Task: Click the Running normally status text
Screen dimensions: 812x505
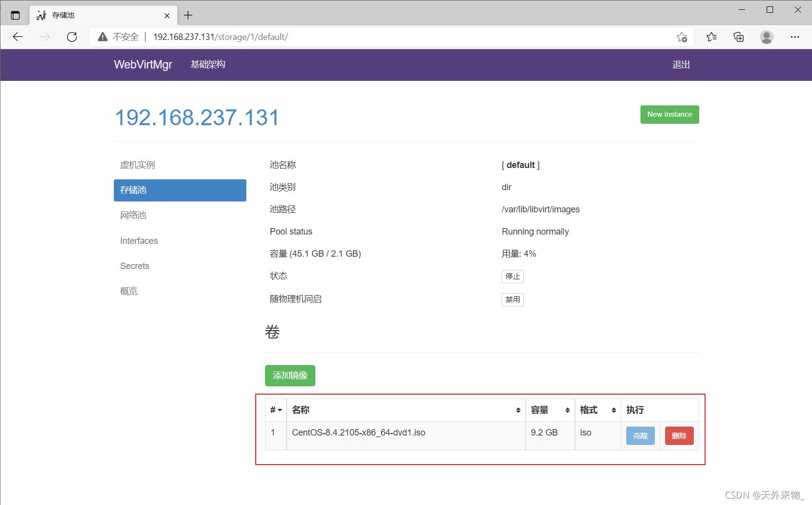Action: tap(535, 232)
